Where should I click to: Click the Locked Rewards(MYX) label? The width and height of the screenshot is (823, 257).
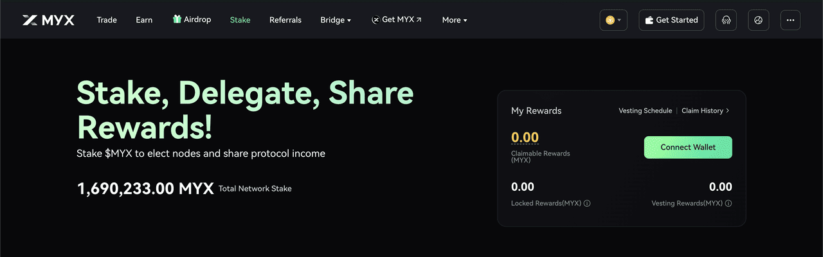(546, 203)
